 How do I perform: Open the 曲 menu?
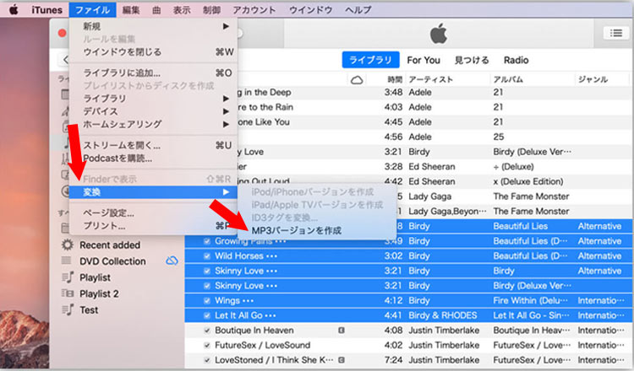point(156,9)
